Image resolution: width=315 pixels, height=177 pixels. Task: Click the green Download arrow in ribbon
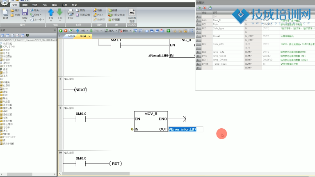[59, 12]
